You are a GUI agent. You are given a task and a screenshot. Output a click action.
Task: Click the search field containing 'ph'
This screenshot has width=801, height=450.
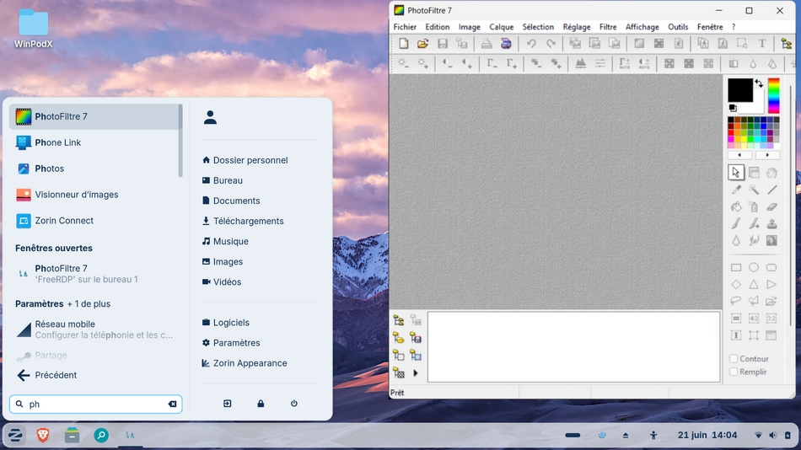(x=95, y=404)
